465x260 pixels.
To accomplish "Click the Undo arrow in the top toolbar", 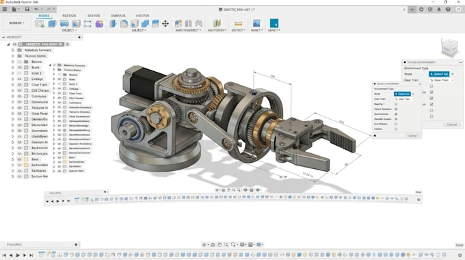I will click(x=36, y=9).
